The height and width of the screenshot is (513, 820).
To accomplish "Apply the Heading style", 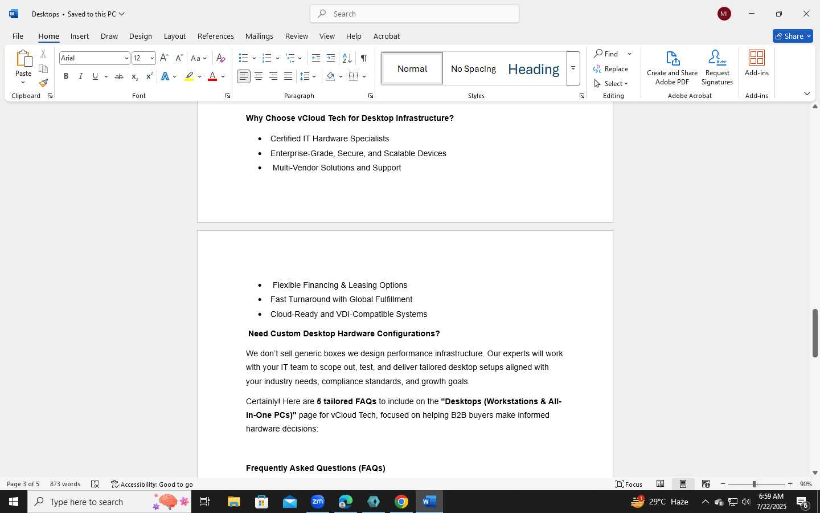I will point(534,69).
